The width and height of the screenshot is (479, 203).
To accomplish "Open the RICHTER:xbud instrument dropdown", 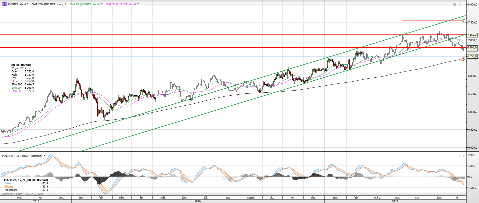I will pyautogui.click(x=27, y=4).
